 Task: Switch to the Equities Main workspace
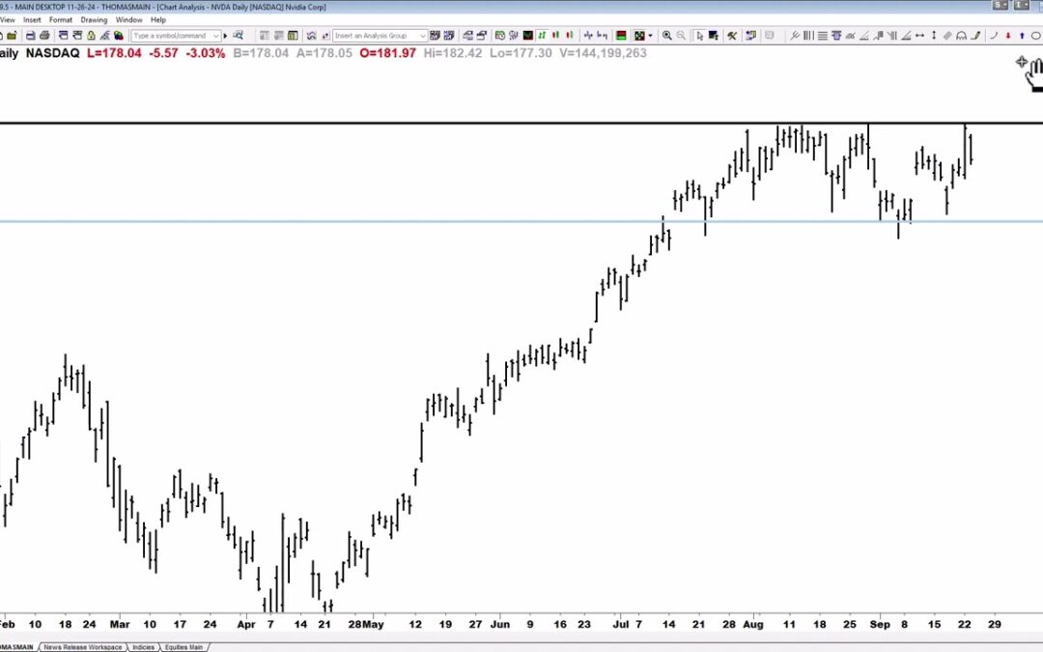[183, 645]
